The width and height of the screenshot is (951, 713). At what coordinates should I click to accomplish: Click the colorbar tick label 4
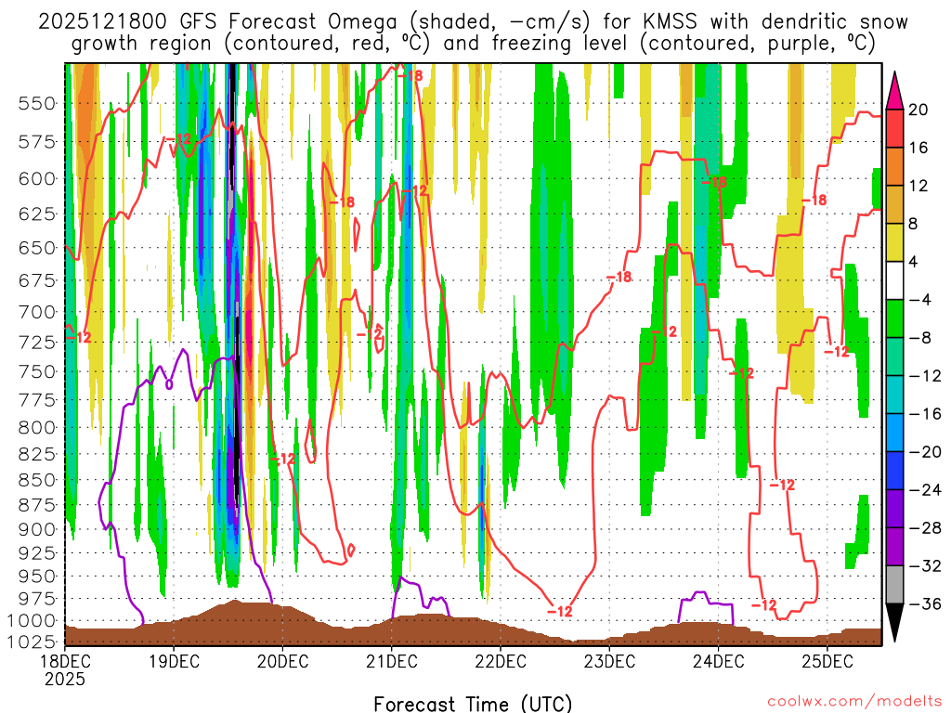click(914, 262)
